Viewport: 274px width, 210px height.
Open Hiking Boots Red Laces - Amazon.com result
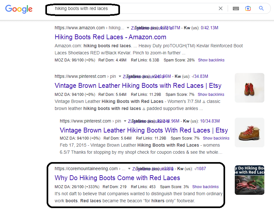(x=110, y=37)
